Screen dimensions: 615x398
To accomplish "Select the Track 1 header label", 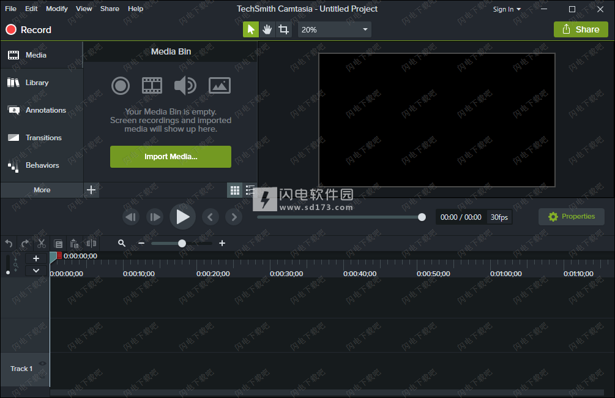I will (21, 369).
